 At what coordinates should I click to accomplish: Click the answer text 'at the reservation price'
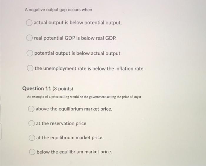coord(61,123)
